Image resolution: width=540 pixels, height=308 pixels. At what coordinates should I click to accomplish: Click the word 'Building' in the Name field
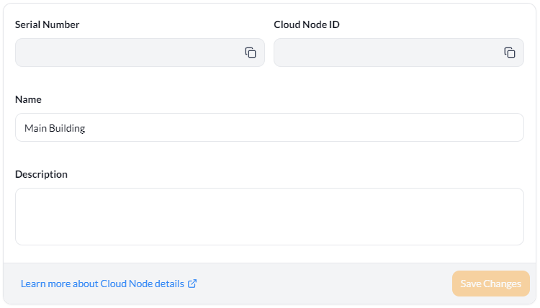(x=67, y=128)
